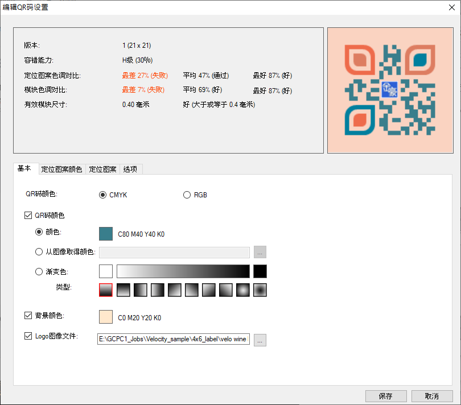Toggle the QR码颜色 checkbox
The width and height of the screenshot is (461, 405).
[28, 216]
